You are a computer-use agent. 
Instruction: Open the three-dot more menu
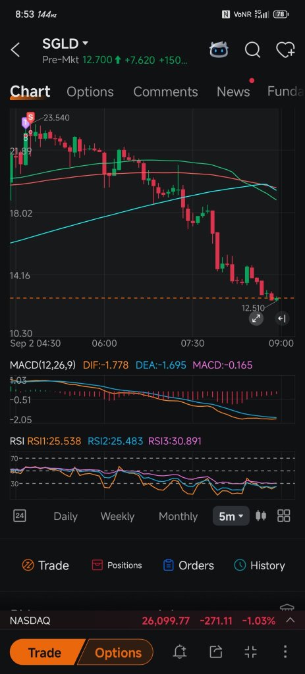(x=285, y=652)
